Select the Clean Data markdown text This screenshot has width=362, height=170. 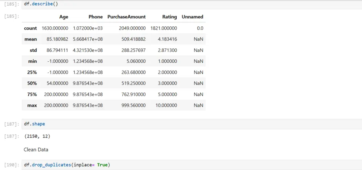tap(36, 150)
